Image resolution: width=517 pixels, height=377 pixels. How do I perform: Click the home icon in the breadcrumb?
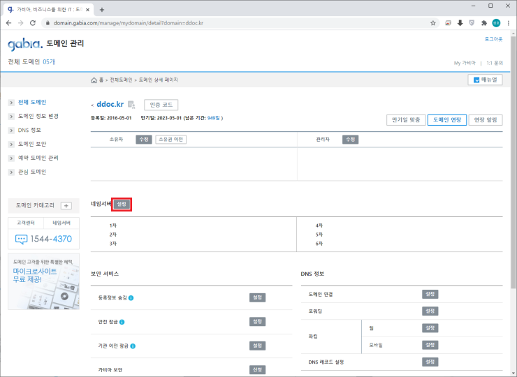(x=94, y=80)
